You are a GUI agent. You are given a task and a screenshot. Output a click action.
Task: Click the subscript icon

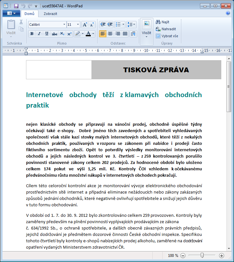click(x=62, y=34)
